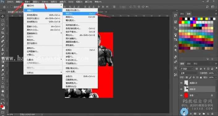218x116 pixels.
Task: Choose 色阶(L)... Ctrl+L menu entry
Action: [80, 14]
